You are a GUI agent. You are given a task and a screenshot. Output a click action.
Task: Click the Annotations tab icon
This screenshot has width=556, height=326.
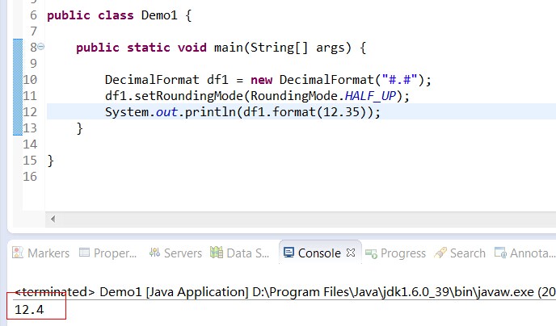(x=501, y=253)
